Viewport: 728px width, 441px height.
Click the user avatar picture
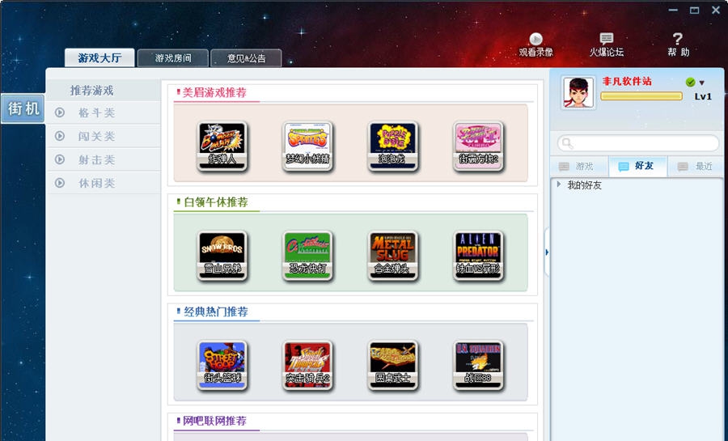click(x=578, y=93)
